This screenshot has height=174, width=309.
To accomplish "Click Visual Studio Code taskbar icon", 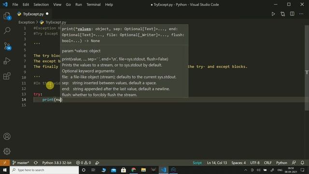I will pyautogui.click(x=163, y=170).
